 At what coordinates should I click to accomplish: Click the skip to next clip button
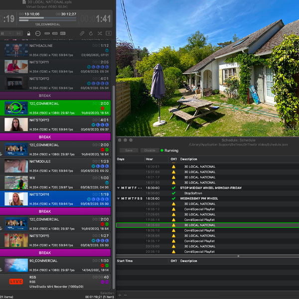19,33
